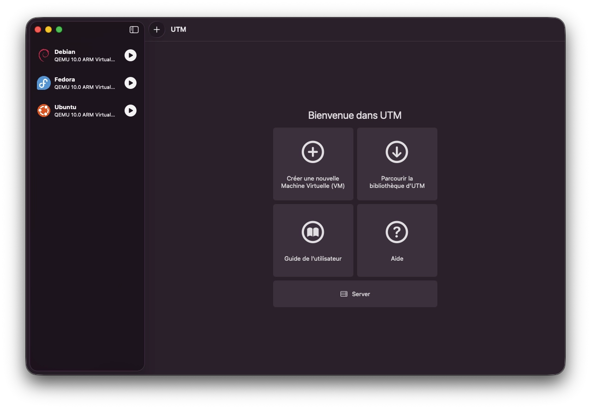Open Parcourir la bibliothèque d'UTM tile
Screen dimensions: 591x409
point(397,164)
